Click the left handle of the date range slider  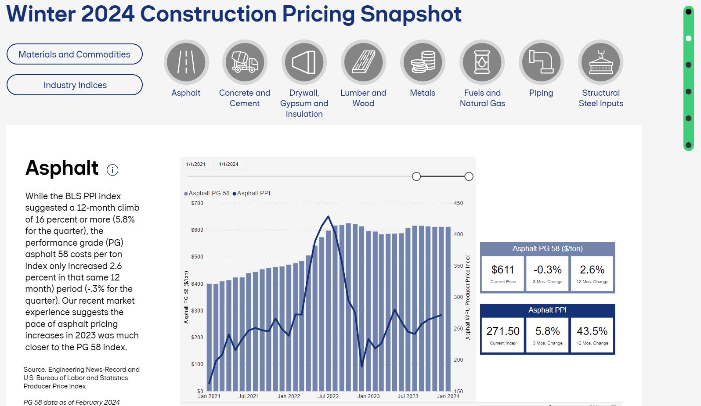[416, 176]
